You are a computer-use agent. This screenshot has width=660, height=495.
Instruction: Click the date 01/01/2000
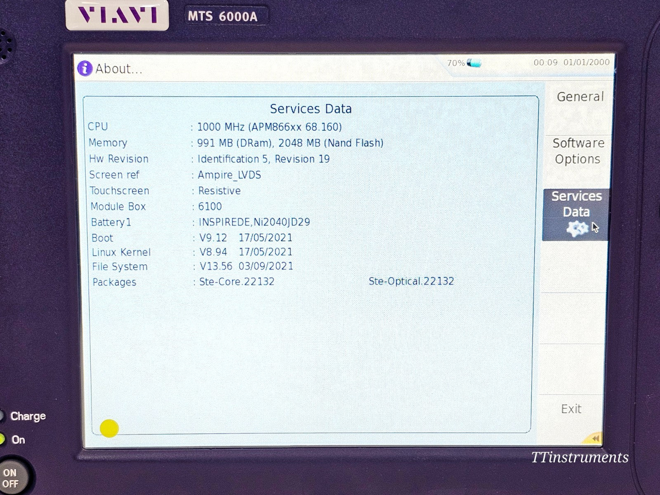[587, 62]
